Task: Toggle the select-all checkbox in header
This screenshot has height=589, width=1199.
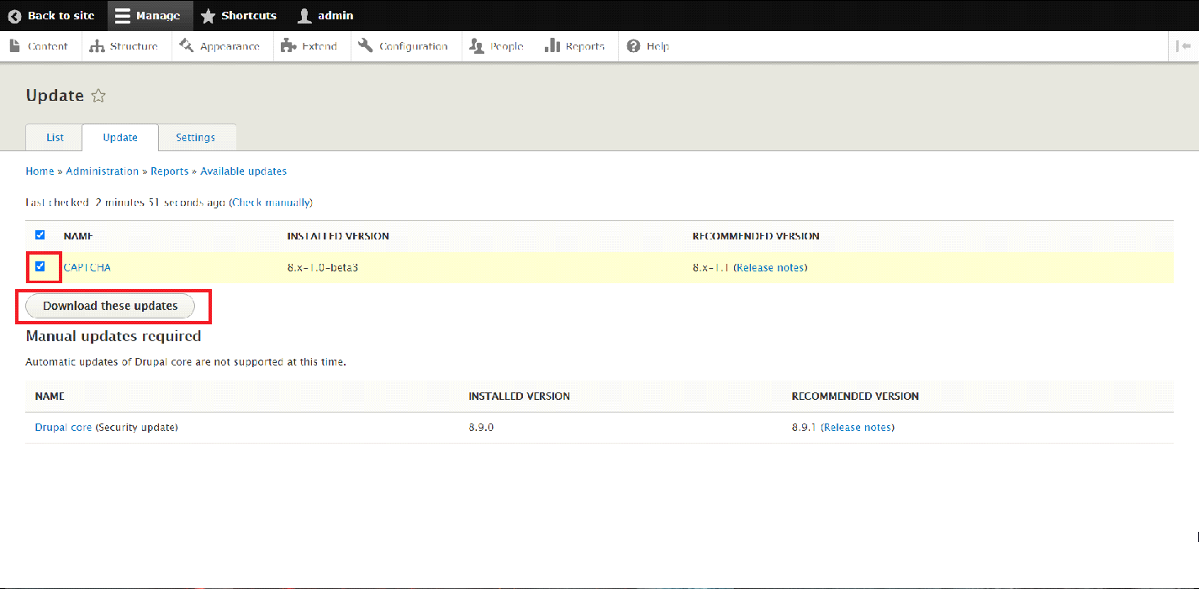Action: pyautogui.click(x=40, y=235)
